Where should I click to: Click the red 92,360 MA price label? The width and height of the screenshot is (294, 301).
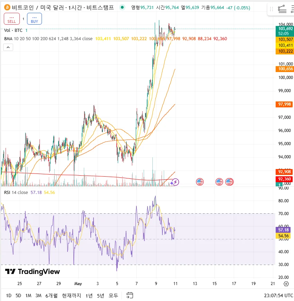point(284,179)
